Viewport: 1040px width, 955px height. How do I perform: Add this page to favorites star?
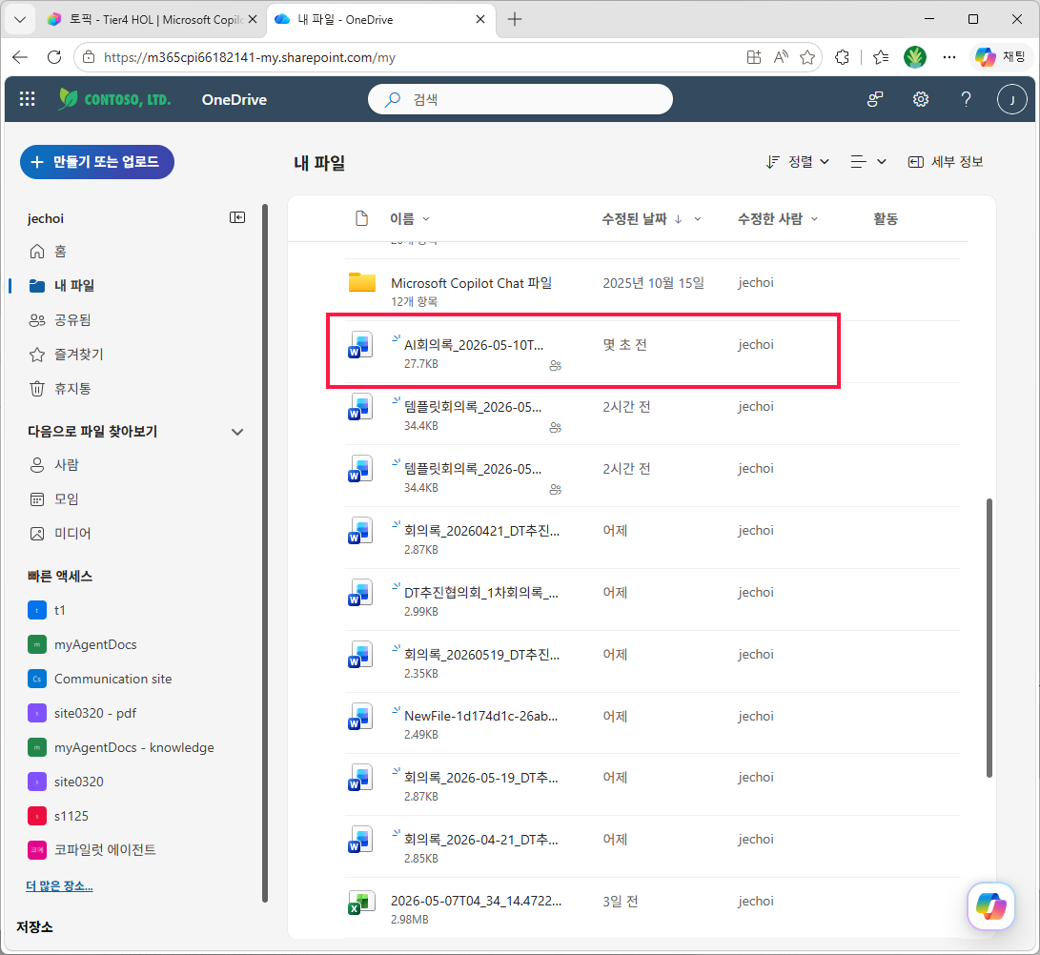[x=807, y=57]
